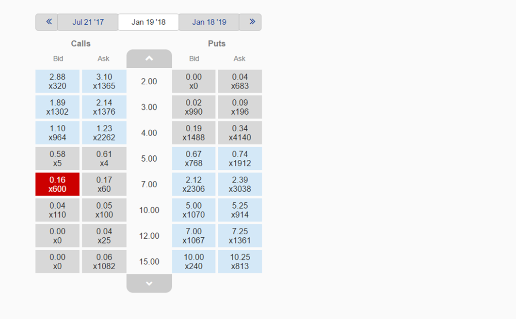Click the highlighted red 0.16 x600 call bid

click(x=58, y=184)
